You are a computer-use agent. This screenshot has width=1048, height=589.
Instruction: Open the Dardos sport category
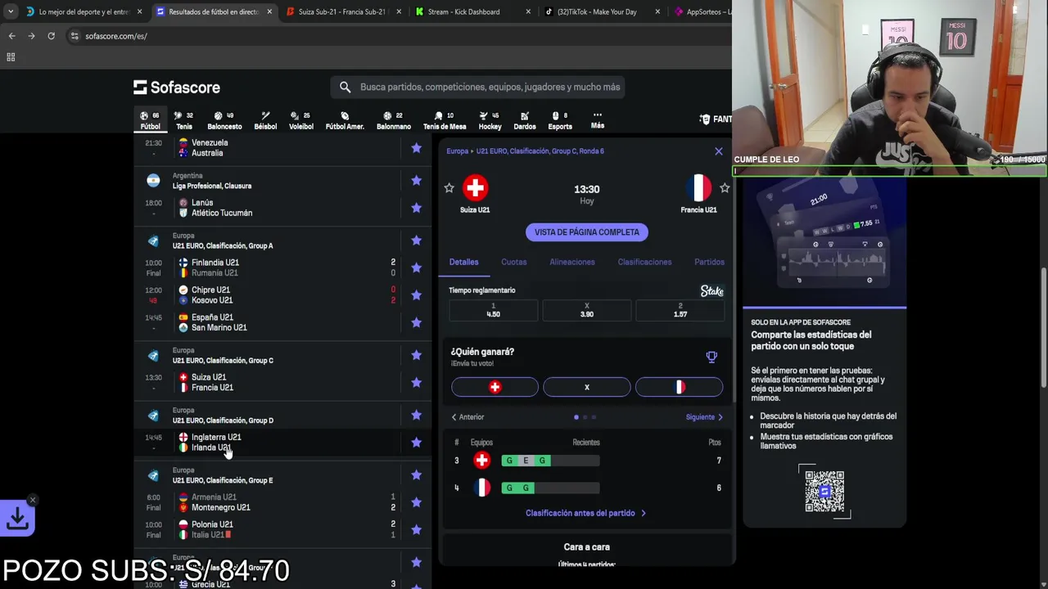pos(525,120)
